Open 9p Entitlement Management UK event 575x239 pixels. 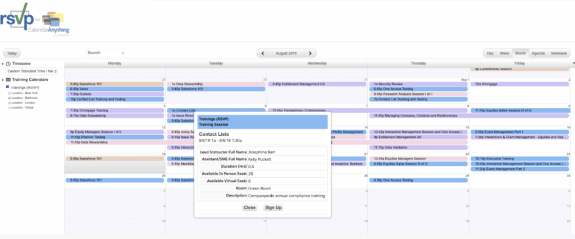pos(418,137)
